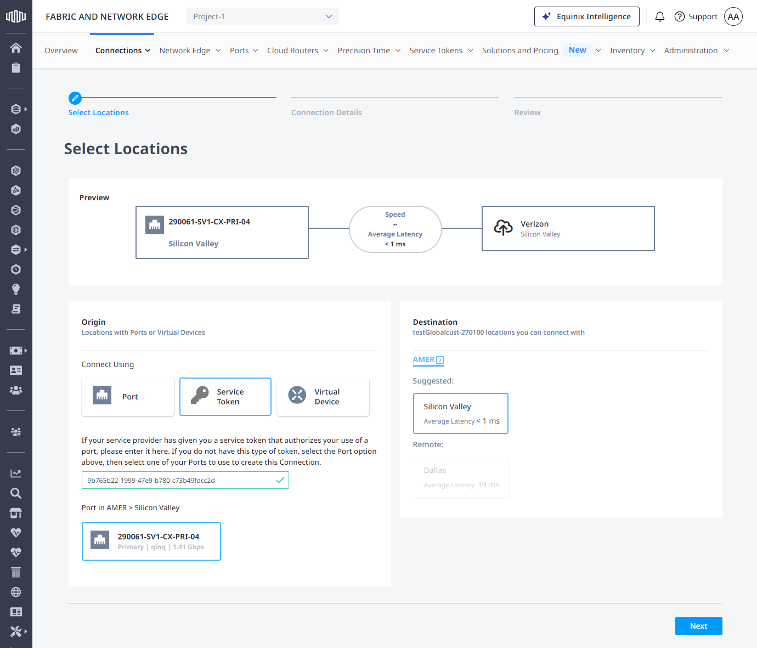Image resolution: width=757 pixels, height=648 pixels.
Task: Choose Service Token as connection method
Action: click(x=225, y=396)
